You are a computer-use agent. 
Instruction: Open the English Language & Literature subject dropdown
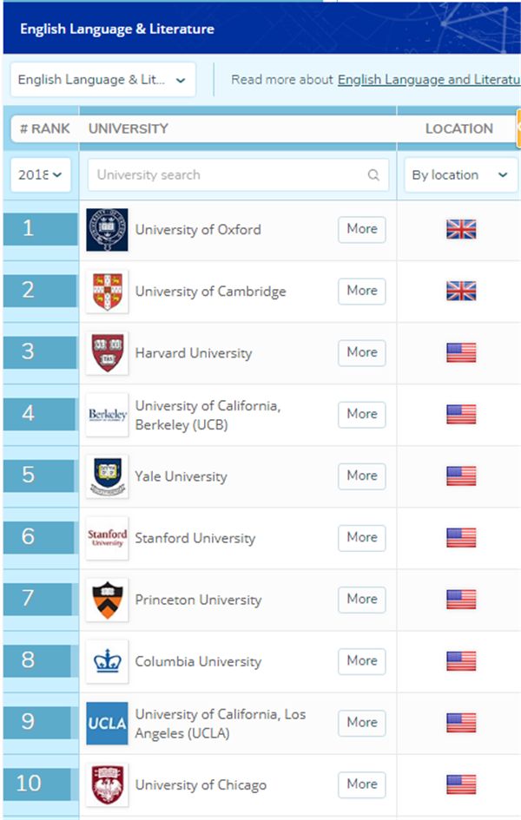tap(102, 80)
